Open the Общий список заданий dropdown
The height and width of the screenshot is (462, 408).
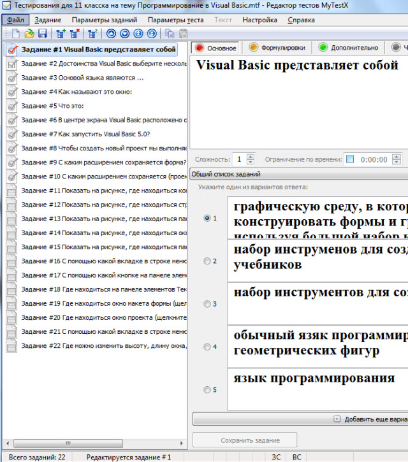(x=299, y=174)
